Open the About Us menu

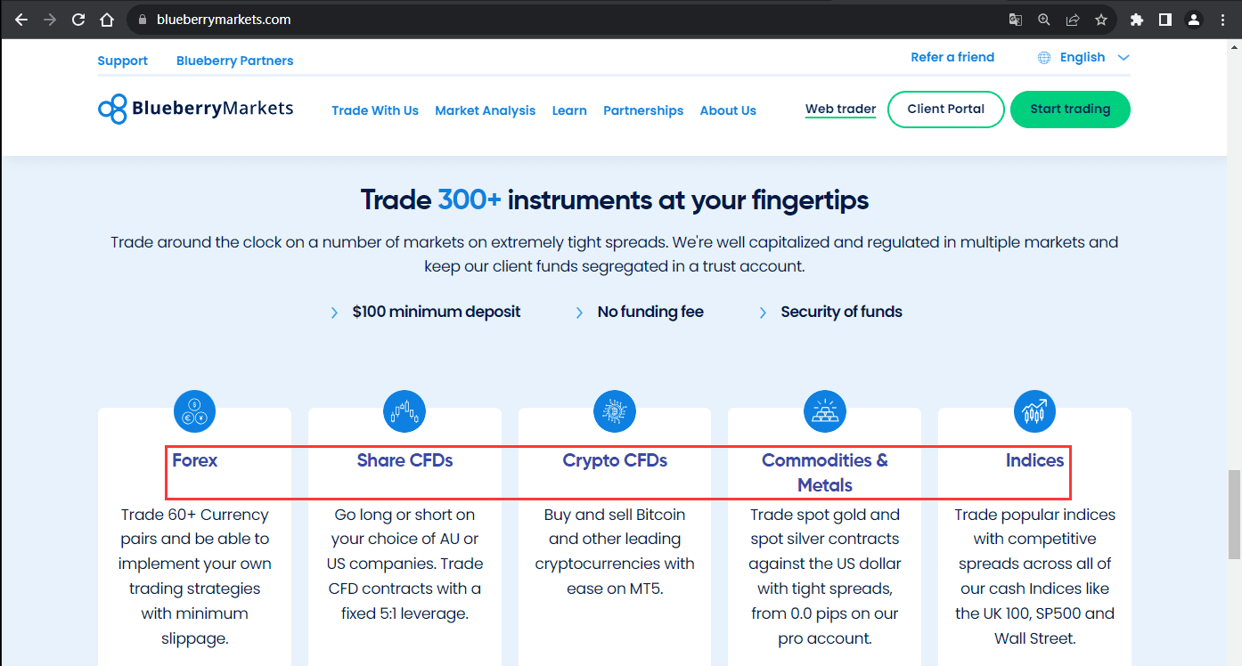(x=728, y=110)
